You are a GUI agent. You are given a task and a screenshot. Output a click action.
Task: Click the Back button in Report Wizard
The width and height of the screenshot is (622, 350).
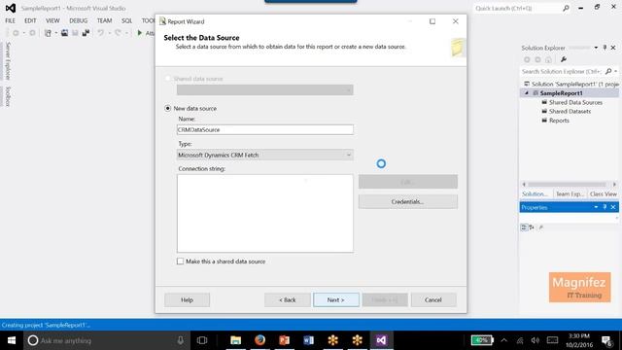pyautogui.click(x=288, y=300)
